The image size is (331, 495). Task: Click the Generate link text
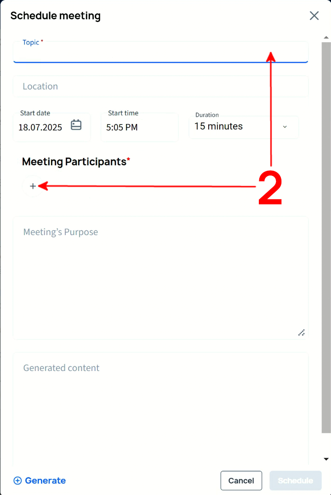[45, 481]
